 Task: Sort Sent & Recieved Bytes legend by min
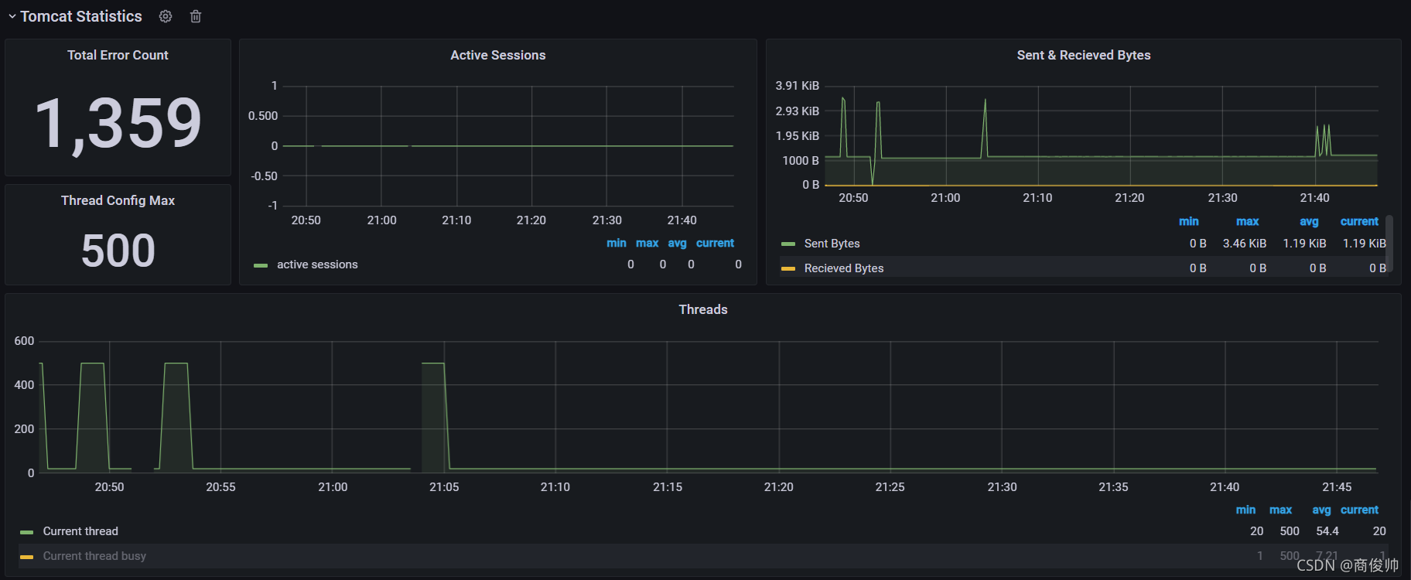click(1189, 221)
